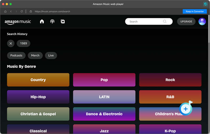Image resolution: width=210 pixels, height=134 pixels.
Task: Click the lock icon beside the URL
Action: click(31, 11)
